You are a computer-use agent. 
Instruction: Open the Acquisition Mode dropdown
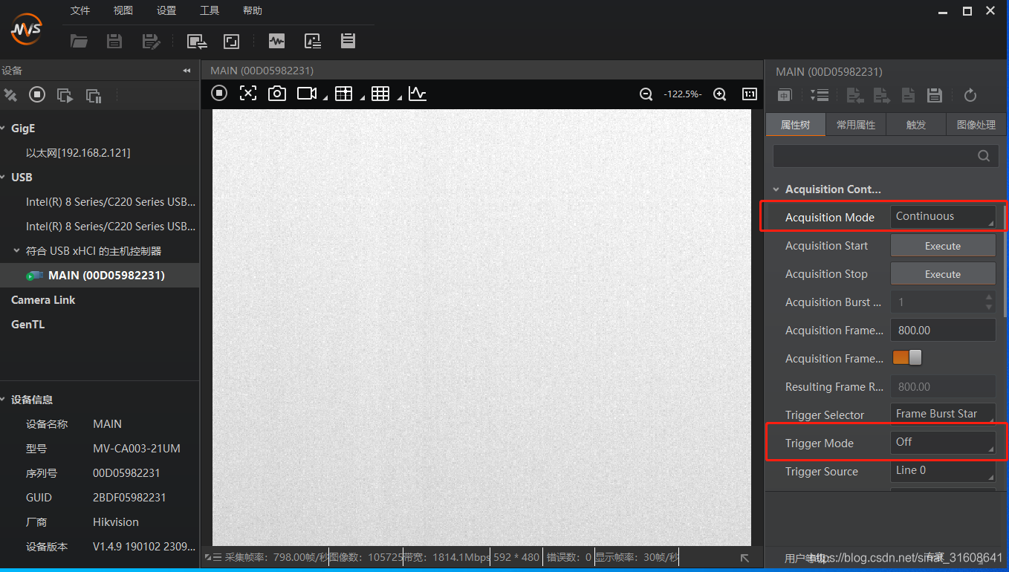(943, 217)
